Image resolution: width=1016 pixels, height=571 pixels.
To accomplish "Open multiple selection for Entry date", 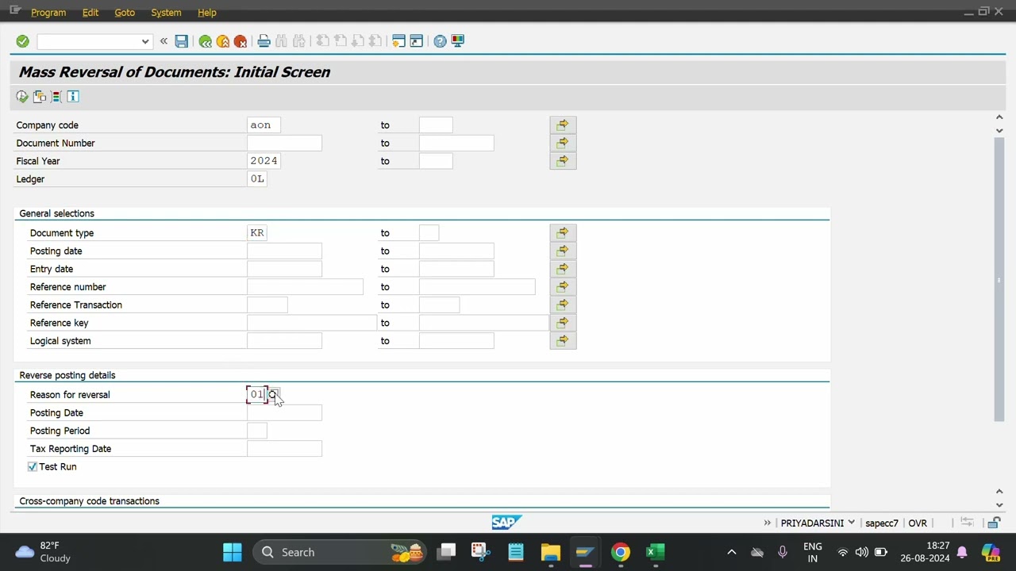I will point(563,269).
